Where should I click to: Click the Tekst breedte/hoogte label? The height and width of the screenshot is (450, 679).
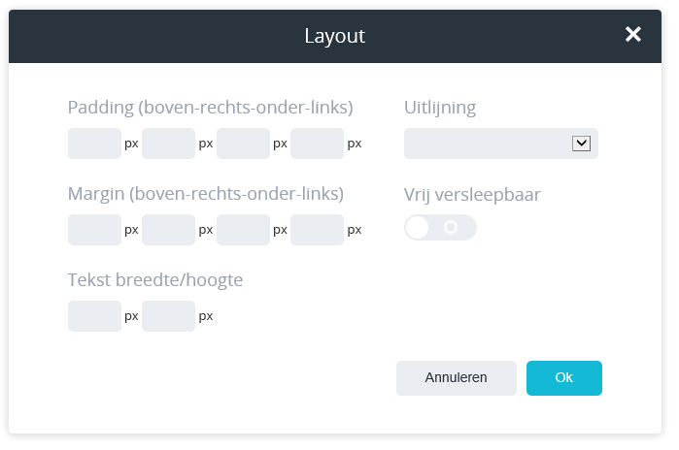coord(155,280)
